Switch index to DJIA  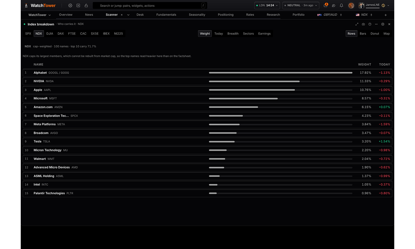(50, 34)
